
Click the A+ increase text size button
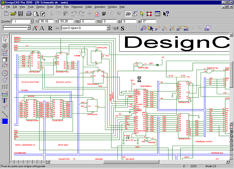coord(35,28)
